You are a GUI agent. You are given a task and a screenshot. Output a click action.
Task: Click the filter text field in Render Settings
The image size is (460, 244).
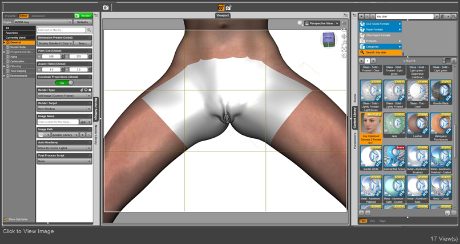61,30
